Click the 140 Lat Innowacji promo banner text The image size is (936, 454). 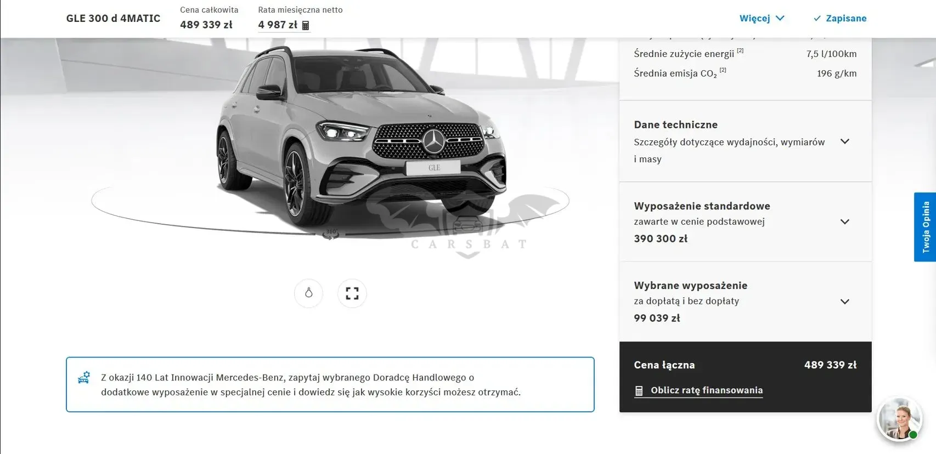pos(311,385)
